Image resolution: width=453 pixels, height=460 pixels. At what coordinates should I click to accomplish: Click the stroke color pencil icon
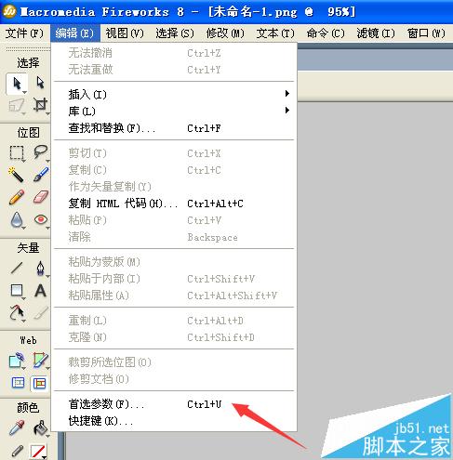(x=17, y=451)
